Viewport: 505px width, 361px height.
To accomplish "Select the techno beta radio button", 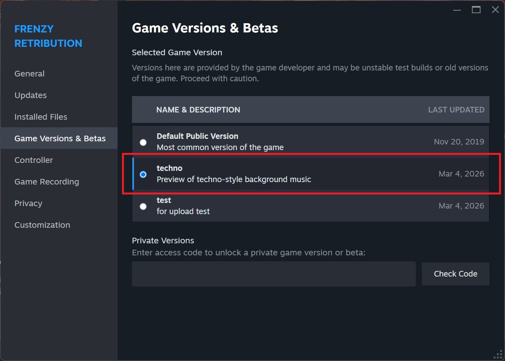I will pos(143,174).
